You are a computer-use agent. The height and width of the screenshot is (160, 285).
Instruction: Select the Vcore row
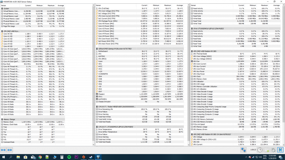coord(140,61)
